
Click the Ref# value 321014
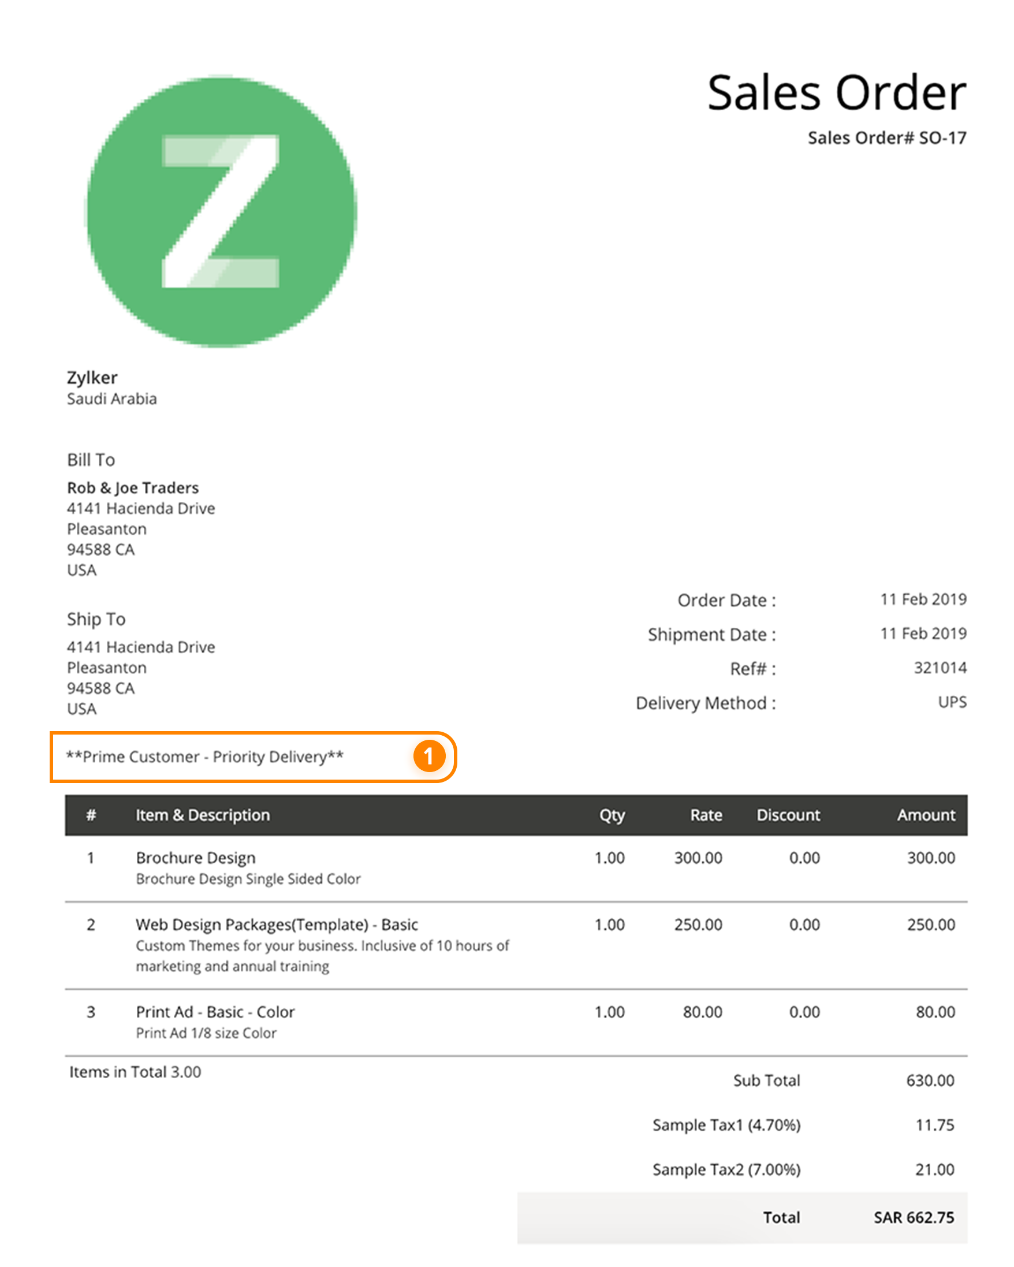940,668
